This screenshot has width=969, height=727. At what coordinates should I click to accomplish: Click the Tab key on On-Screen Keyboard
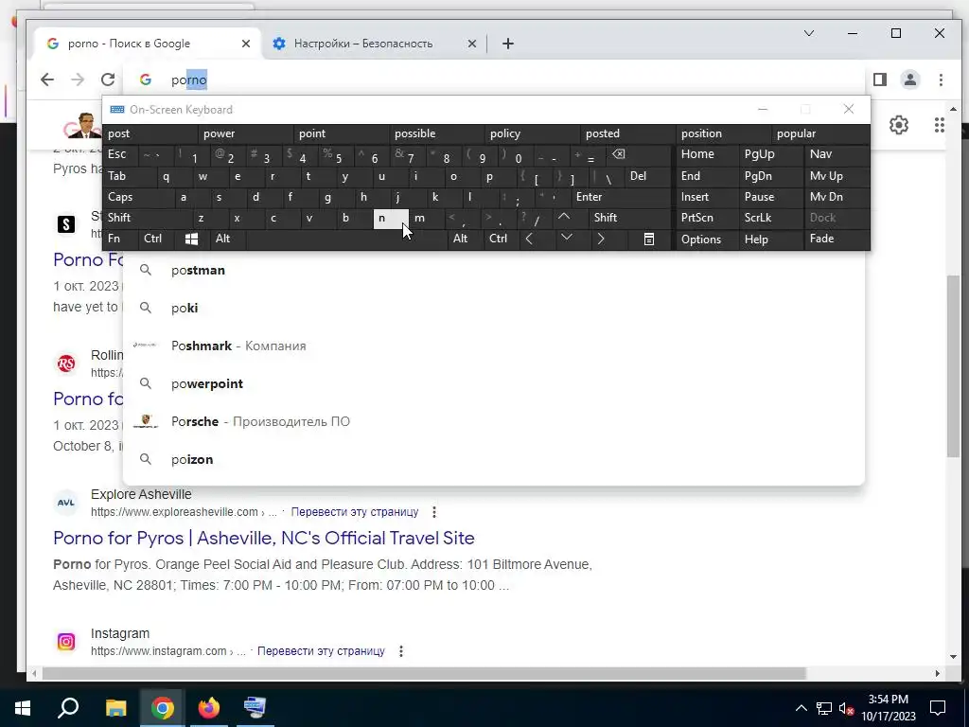pos(129,176)
